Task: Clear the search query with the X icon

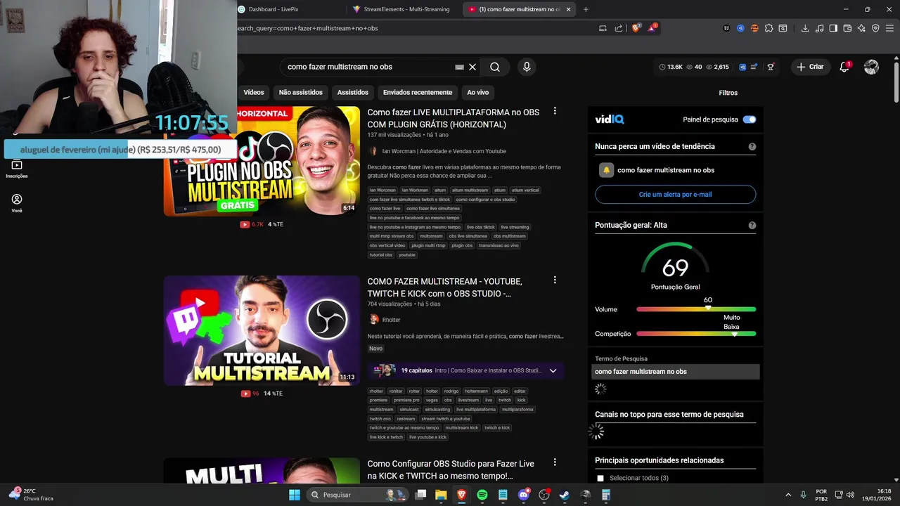Action: (472, 67)
